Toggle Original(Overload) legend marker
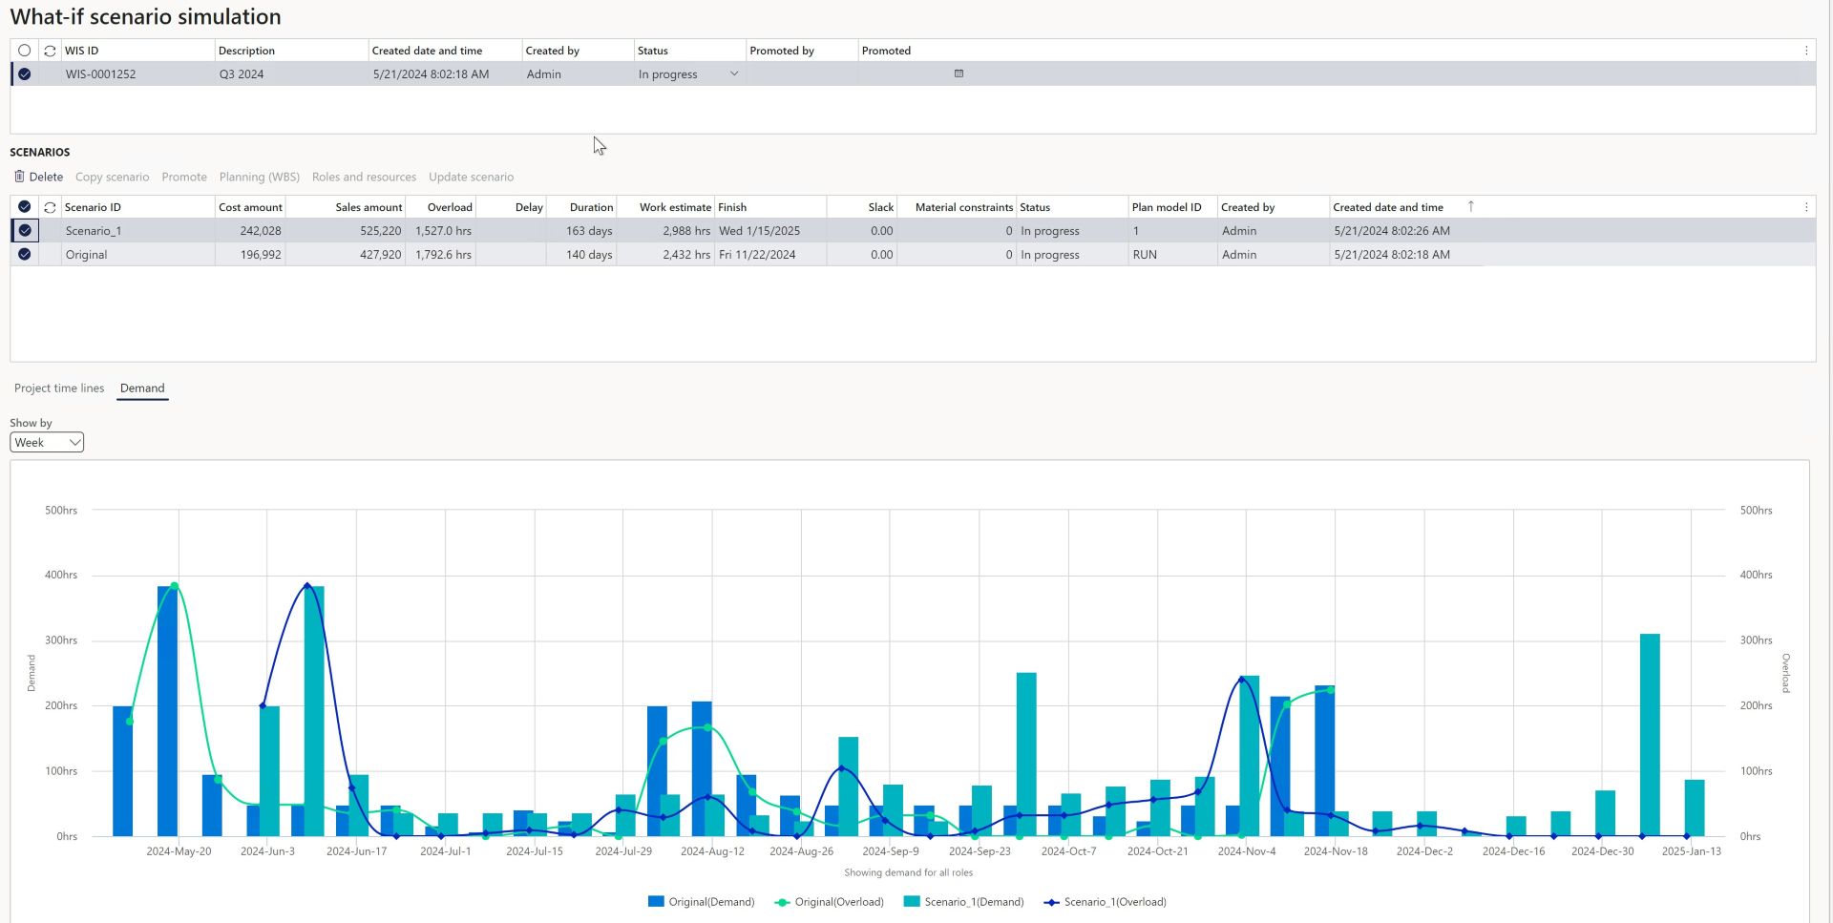This screenshot has width=1833, height=923. click(782, 902)
